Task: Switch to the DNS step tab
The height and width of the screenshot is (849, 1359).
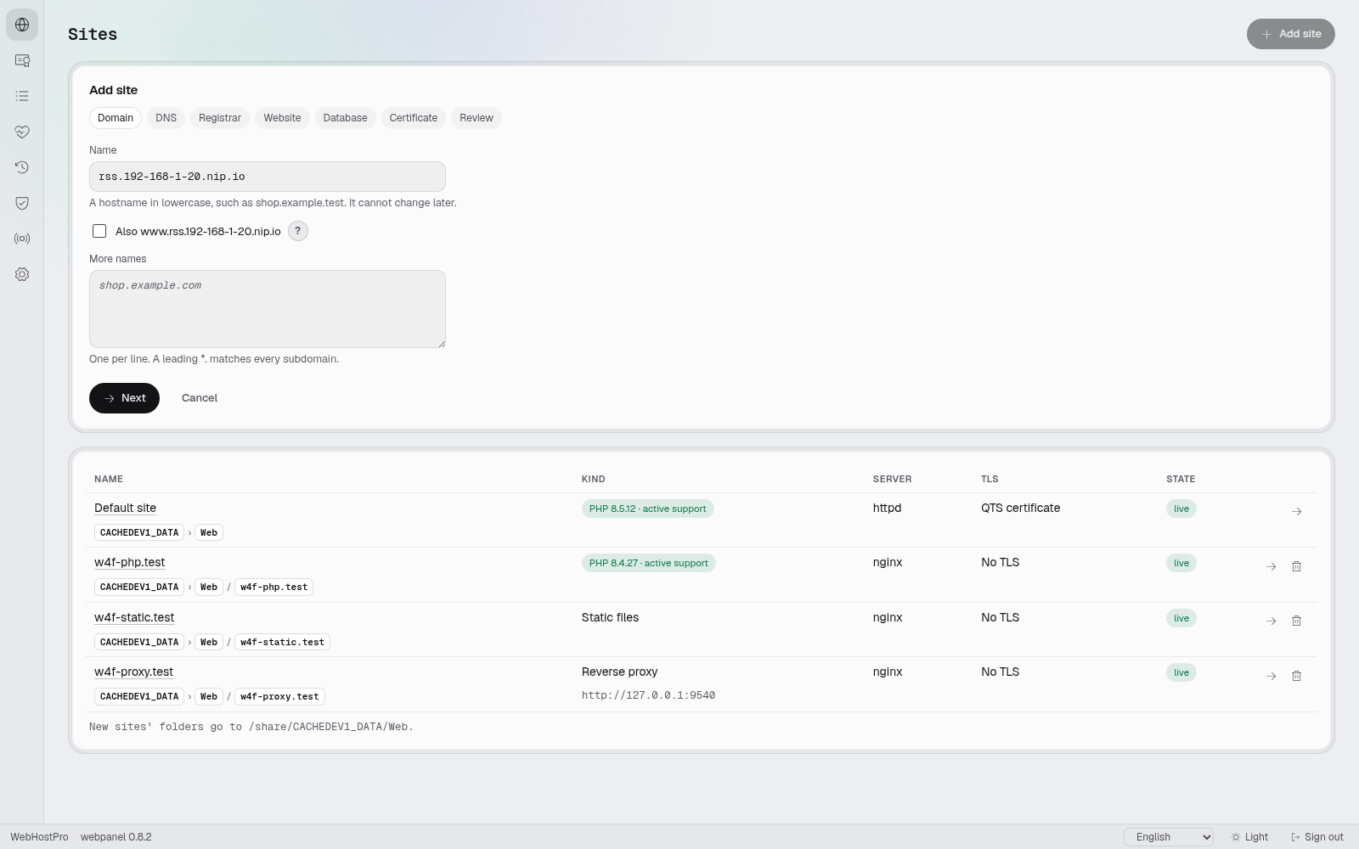Action: [x=166, y=118]
